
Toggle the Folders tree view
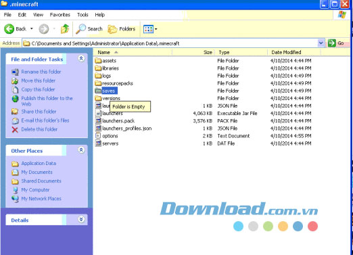tap(122, 29)
